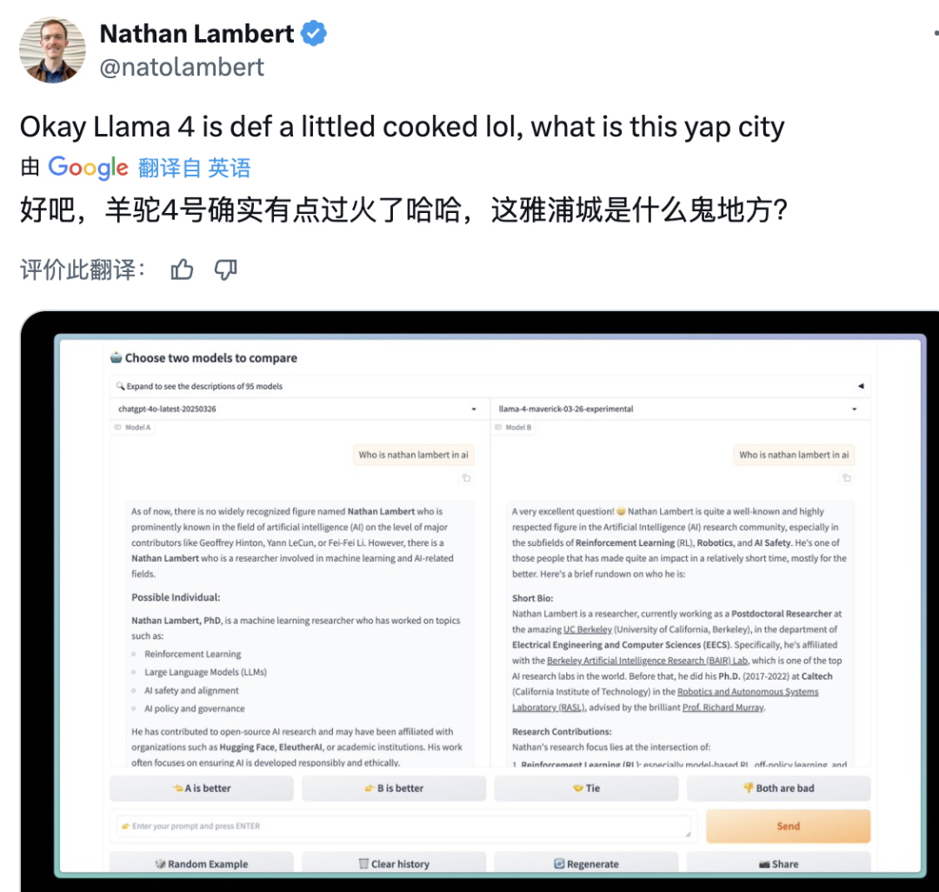Vote A is better
The height and width of the screenshot is (892, 939).
coord(202,788)
